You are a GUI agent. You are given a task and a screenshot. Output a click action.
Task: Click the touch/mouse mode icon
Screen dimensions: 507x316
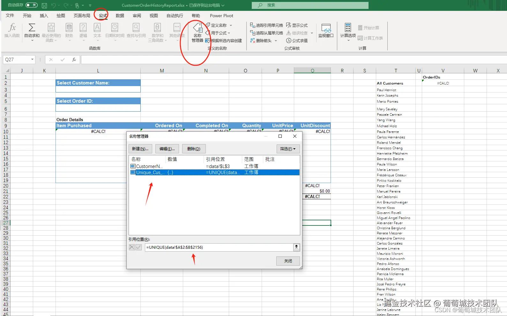[x=77, y=5]
